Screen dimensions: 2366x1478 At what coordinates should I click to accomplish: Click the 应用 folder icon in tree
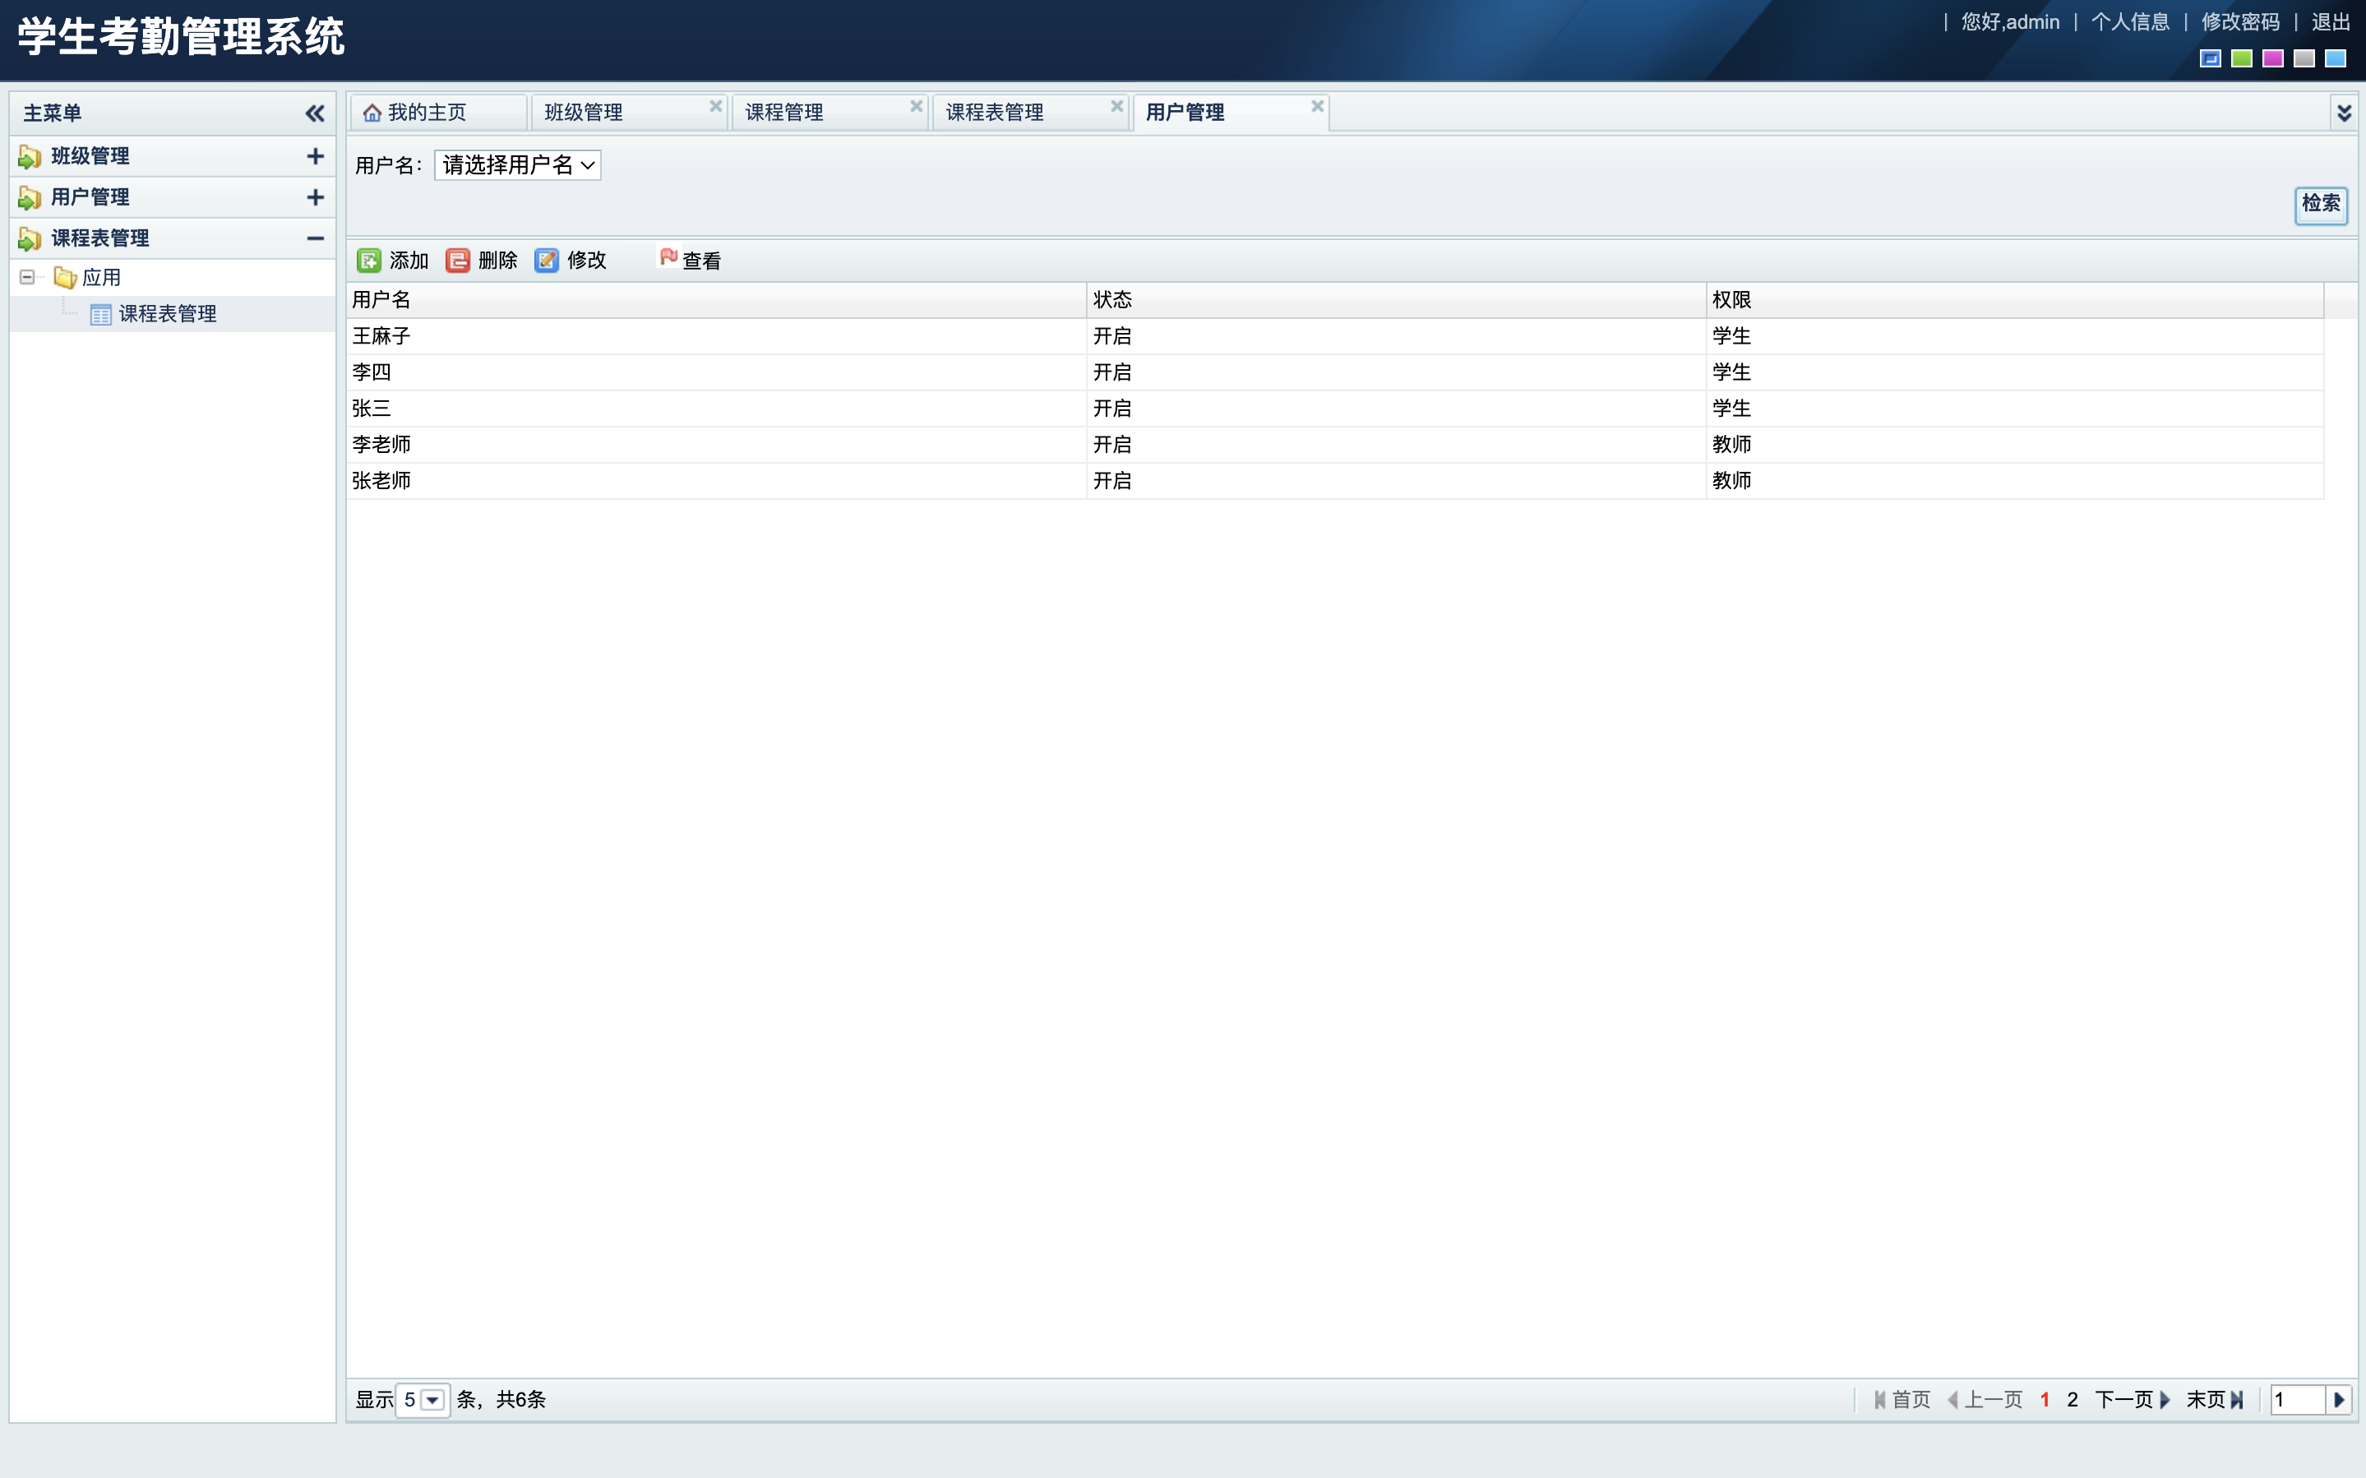tap(66, 278)
